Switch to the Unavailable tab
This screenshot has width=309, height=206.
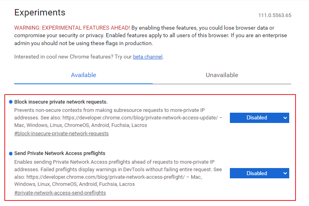[x=222, y=75]
